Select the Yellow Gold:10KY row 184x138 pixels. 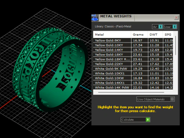tap(133, 45)
